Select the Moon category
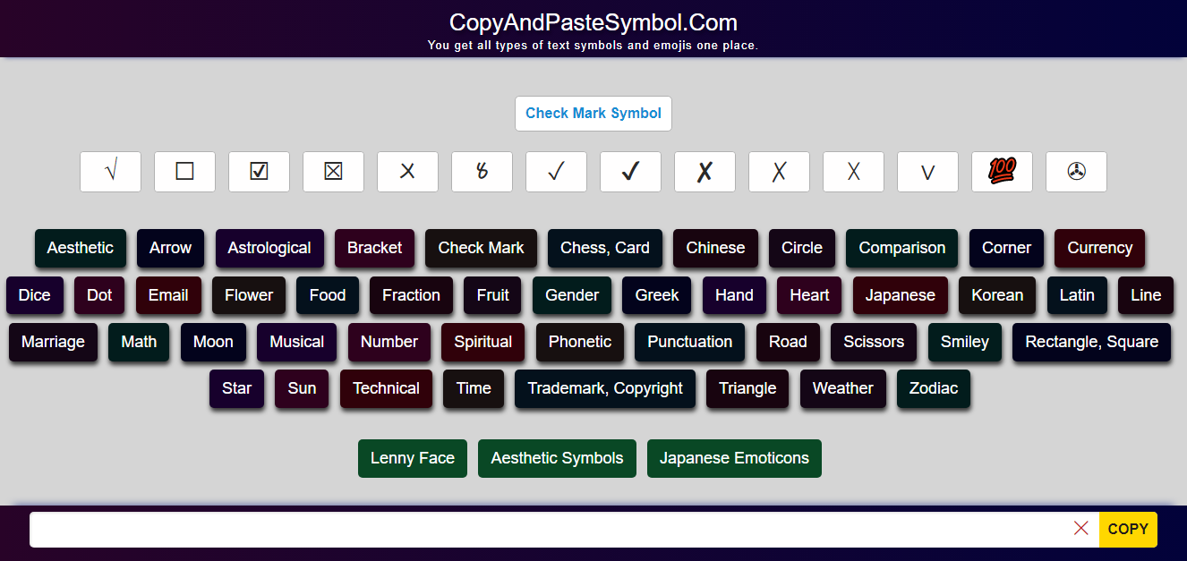 point(213,342)
